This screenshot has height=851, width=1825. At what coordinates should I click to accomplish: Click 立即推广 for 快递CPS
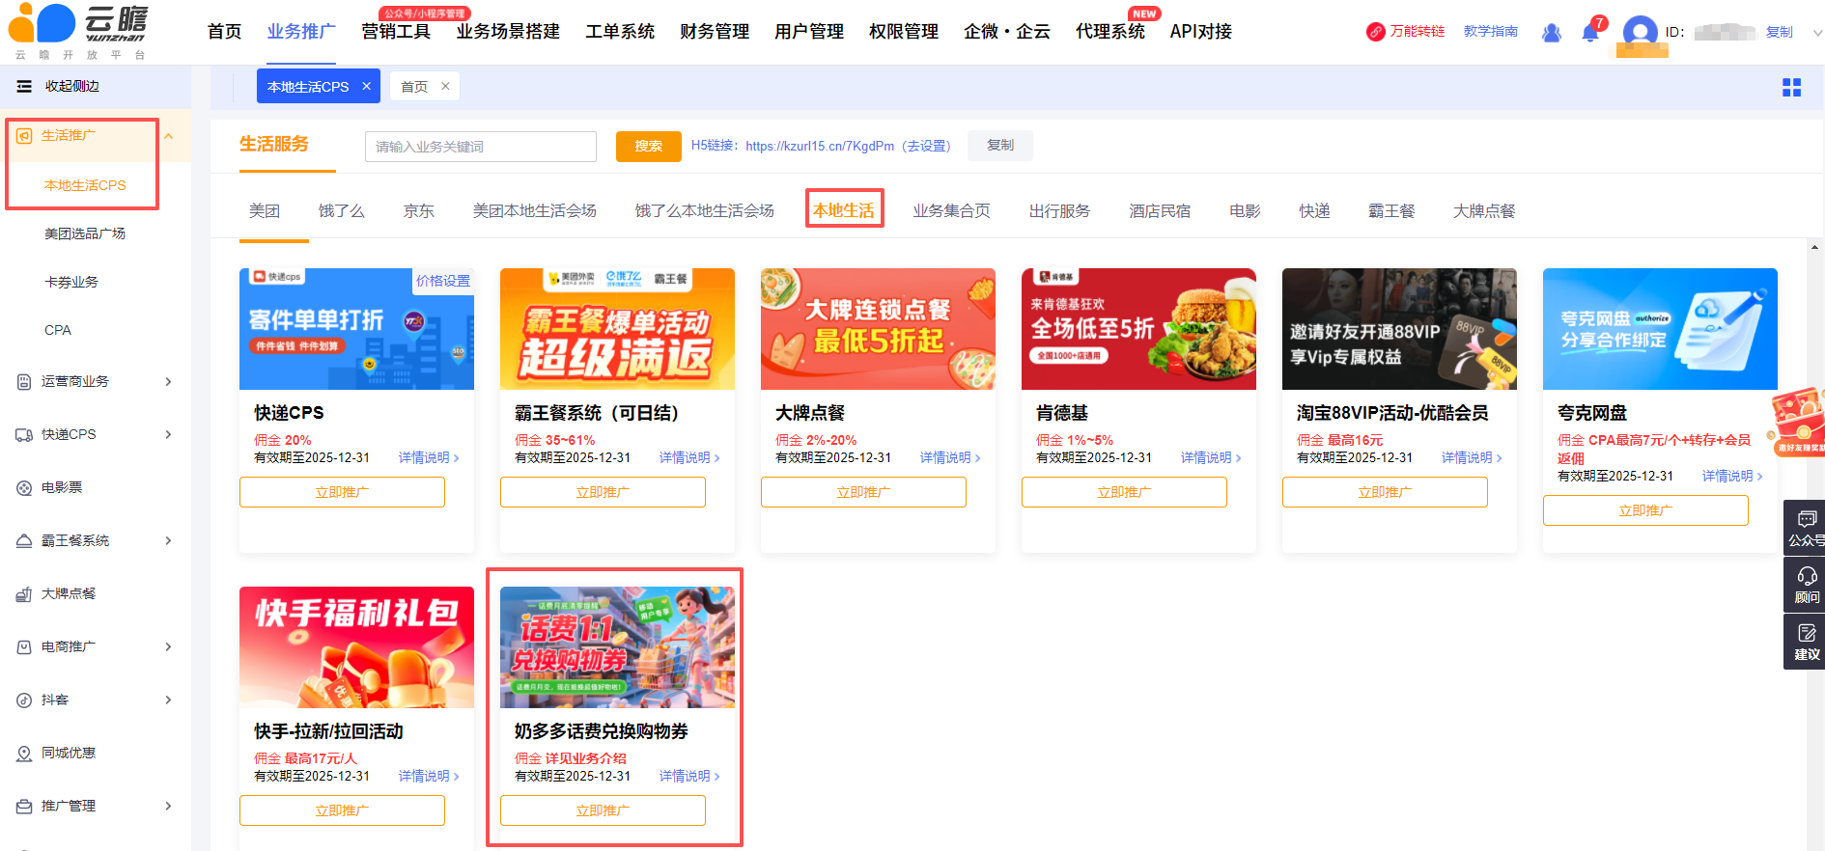coord(342,492)
